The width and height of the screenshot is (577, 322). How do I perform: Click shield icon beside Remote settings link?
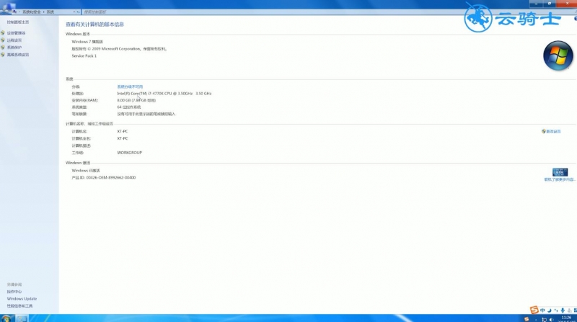3,40
